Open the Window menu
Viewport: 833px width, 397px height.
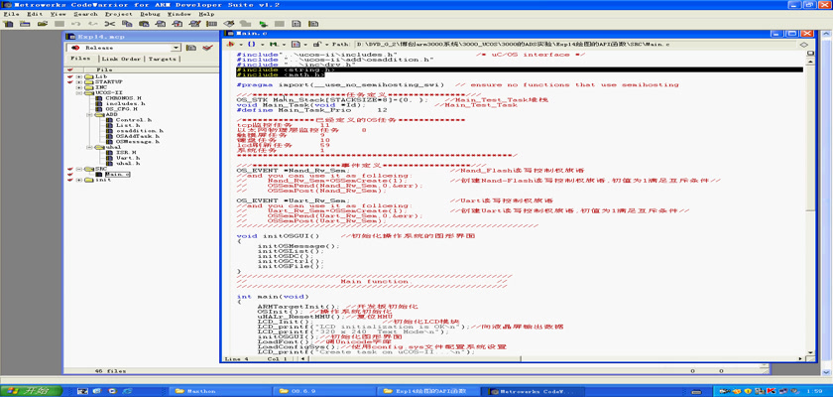[179, 14]
